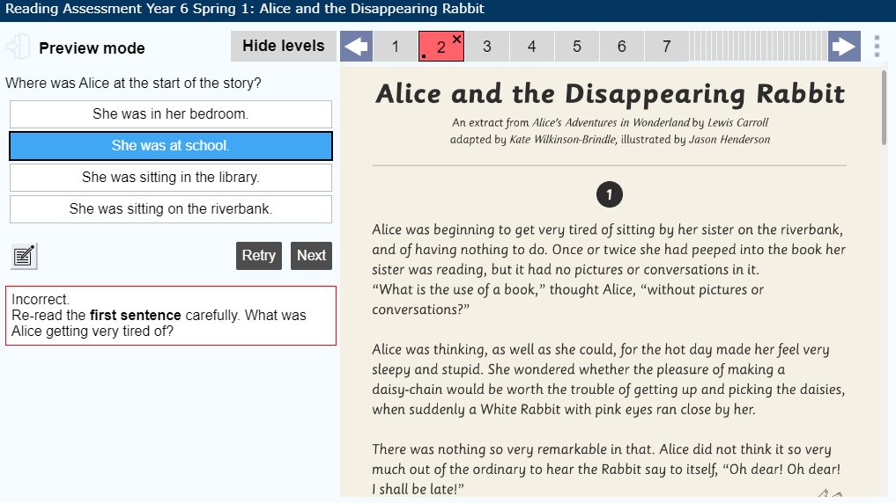Click the 'Incorrect.' feedback message

pos(170,316)
